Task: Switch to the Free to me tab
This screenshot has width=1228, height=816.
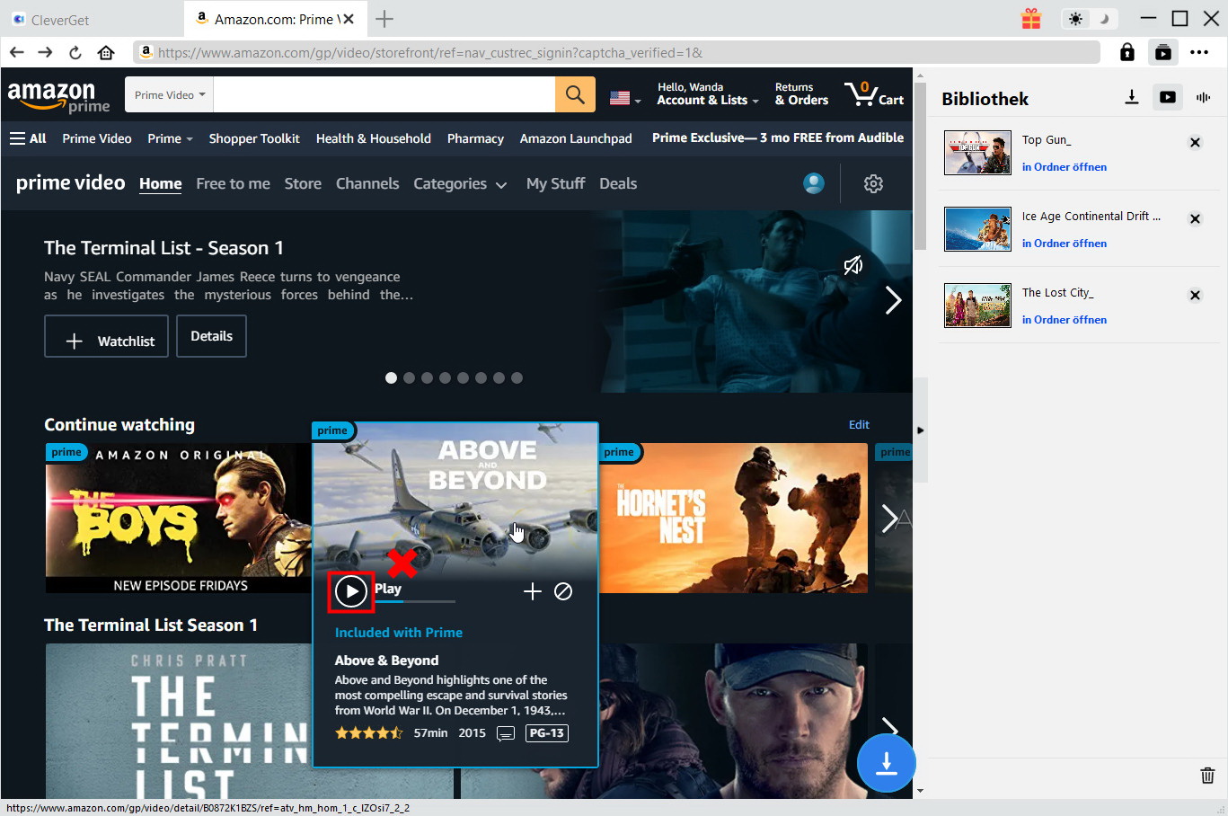Action: click(x=233, y=183)
